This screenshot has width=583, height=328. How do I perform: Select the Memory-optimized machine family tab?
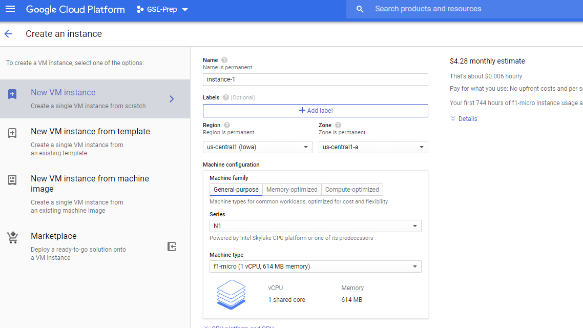[x=292, y=190]
